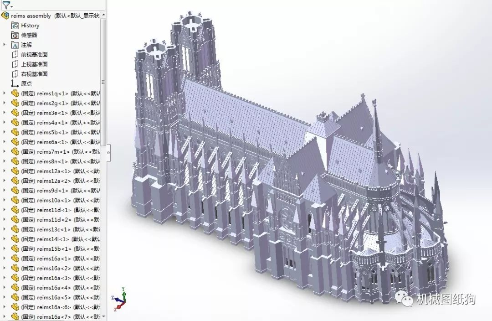Click the reims10a<1> component icon
The height and width of the screenshot is (321, 492).
pyautogui.click(x=15, y=200)
